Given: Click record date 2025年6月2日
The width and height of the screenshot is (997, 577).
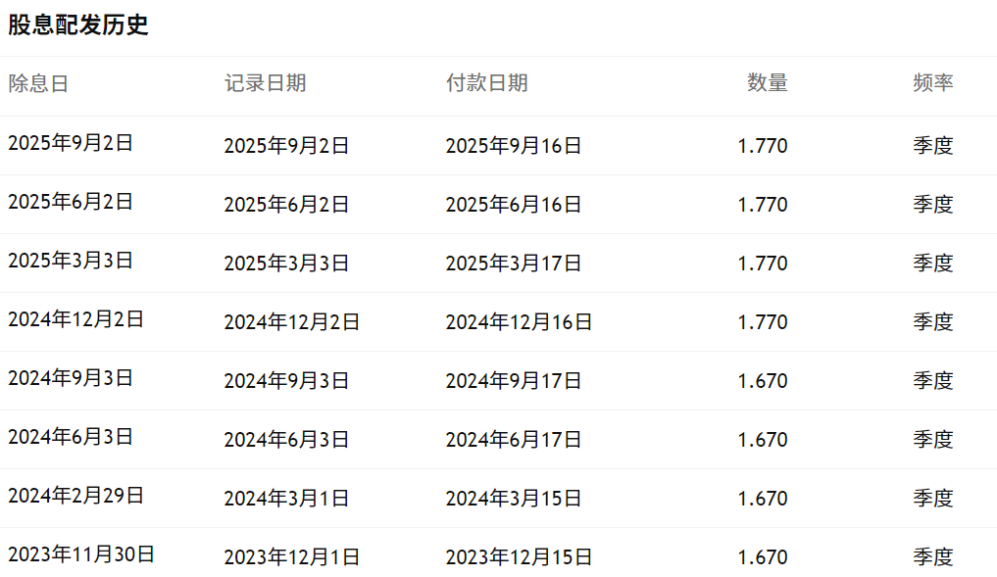Looking at the screenshot, I should coord(286,205).
